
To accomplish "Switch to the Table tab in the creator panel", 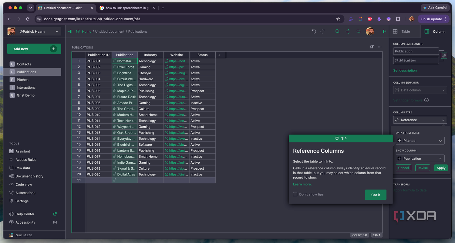I will (405, 32).
